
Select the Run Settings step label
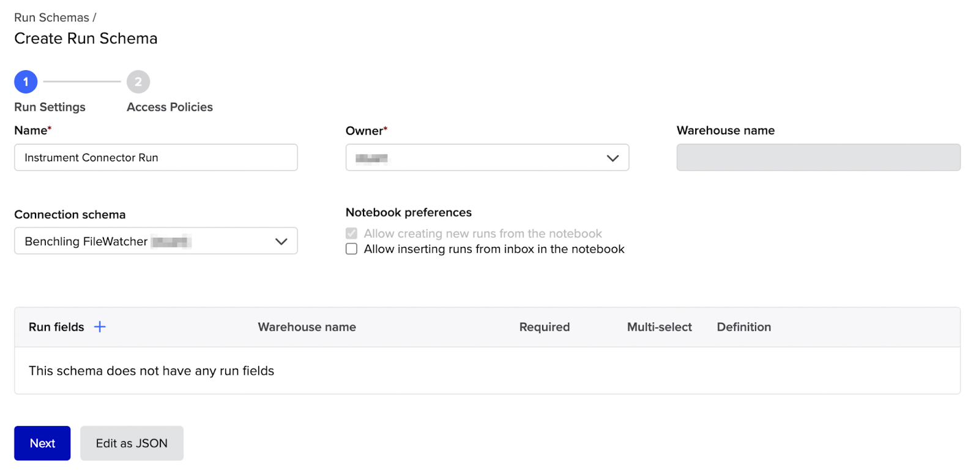pyautogui.click(x=50, y=107)
